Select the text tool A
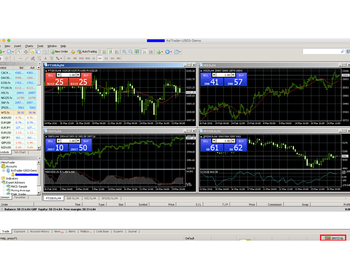 45,58
